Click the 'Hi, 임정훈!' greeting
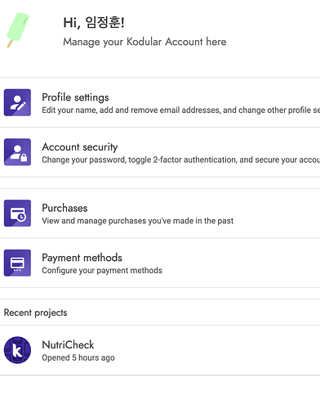 [x=94, y=22]
